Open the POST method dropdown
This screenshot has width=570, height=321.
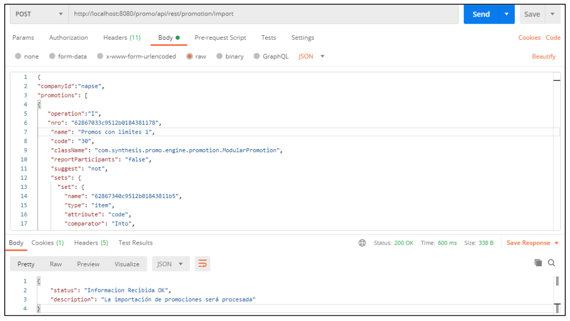pyautogui.click(x=39, y=14)
